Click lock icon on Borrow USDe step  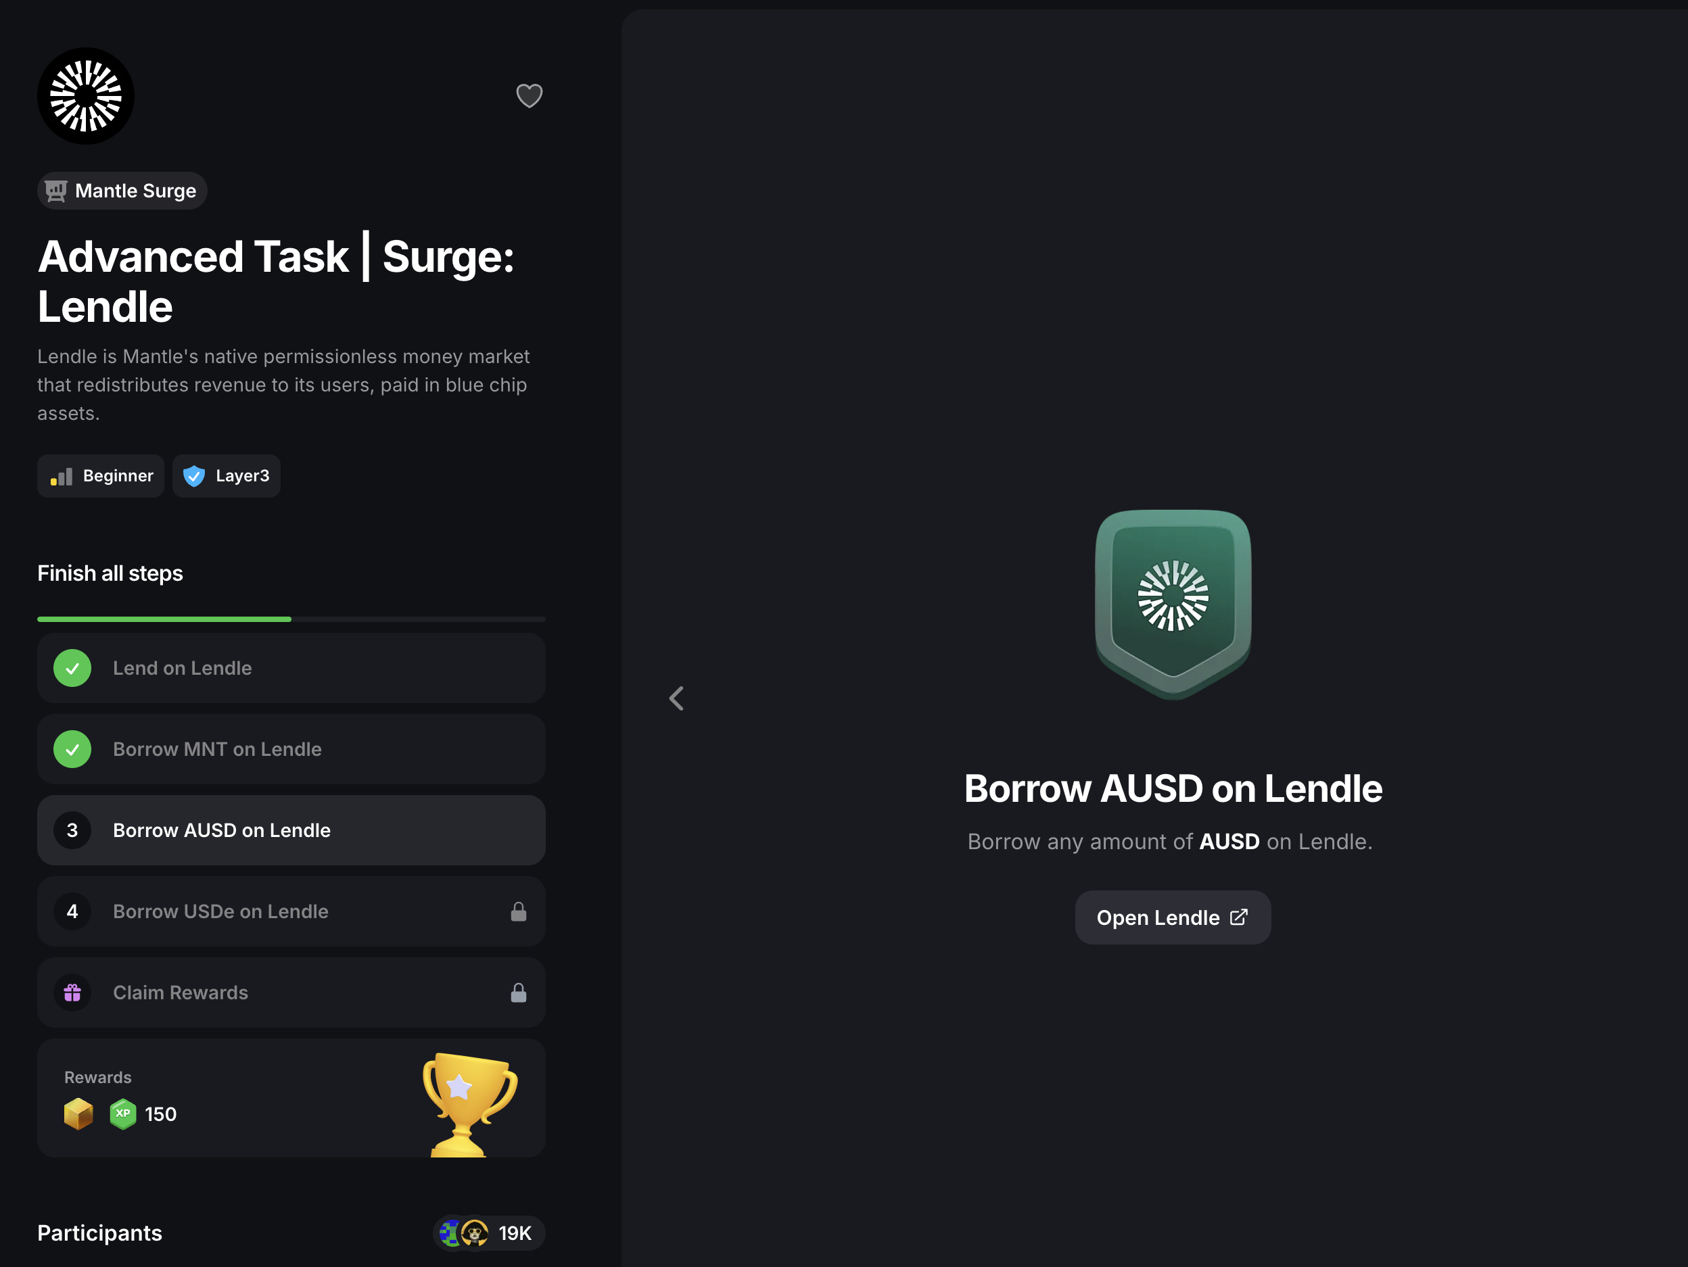(518, 911)
